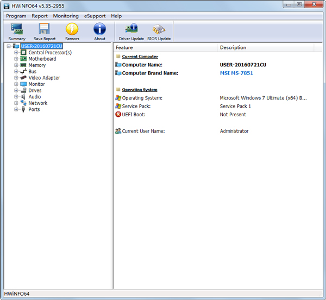
Task: Click the red UEFI Boot status icon
Action: (x=118, y=114)
